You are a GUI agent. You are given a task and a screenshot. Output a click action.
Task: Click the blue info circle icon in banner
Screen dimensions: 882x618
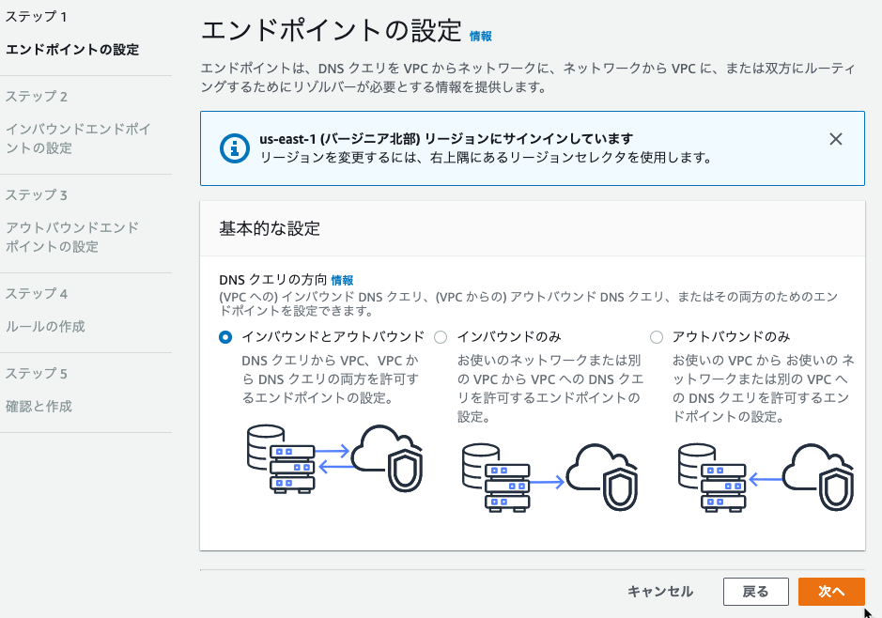point(235,148)
